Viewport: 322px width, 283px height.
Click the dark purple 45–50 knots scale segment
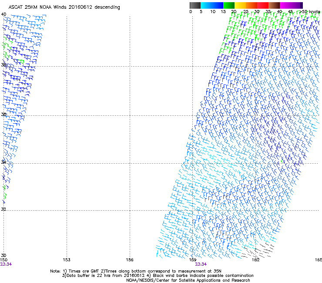click(297, 5)
